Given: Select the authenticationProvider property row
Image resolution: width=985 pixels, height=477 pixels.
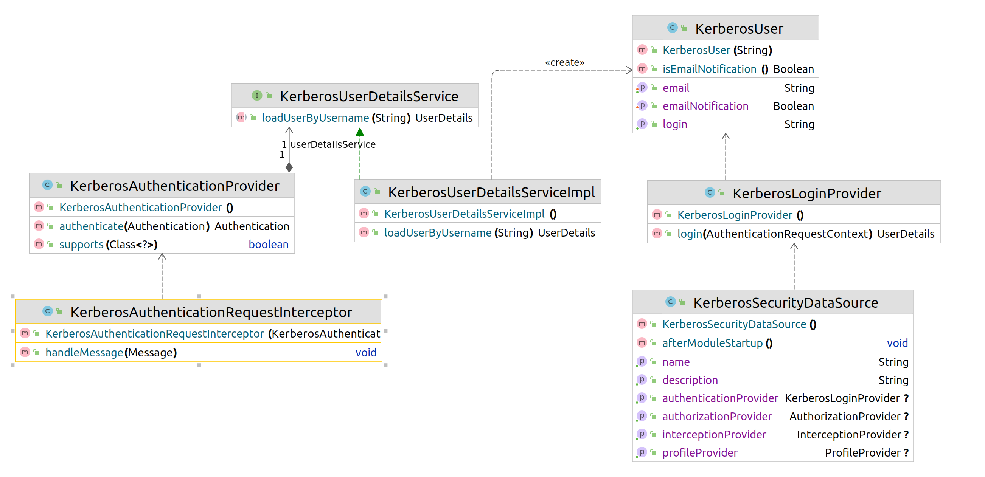Looking at the screenshot, I should pos(719,398).
